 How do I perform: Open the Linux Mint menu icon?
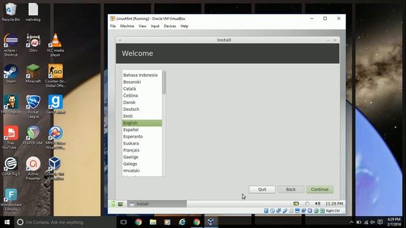click(113, 204)
